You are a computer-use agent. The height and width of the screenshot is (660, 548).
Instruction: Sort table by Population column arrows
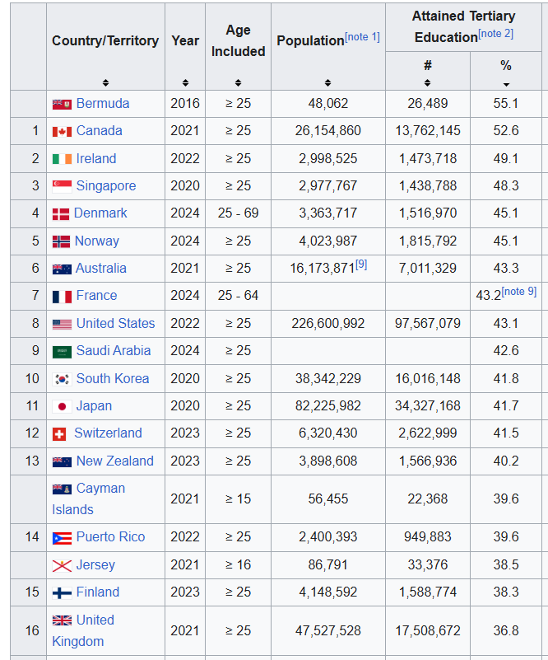click(x=327, y=82)
